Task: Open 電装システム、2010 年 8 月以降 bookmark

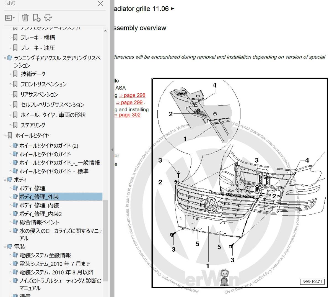Action: coord(56,272)
